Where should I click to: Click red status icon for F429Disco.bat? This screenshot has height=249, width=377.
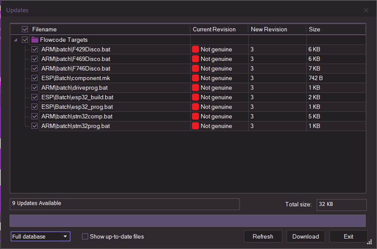[195, 49]
